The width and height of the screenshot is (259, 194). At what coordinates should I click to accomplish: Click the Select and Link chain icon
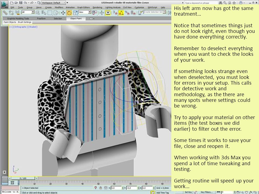pyautogui.click(x=5, y=13)
